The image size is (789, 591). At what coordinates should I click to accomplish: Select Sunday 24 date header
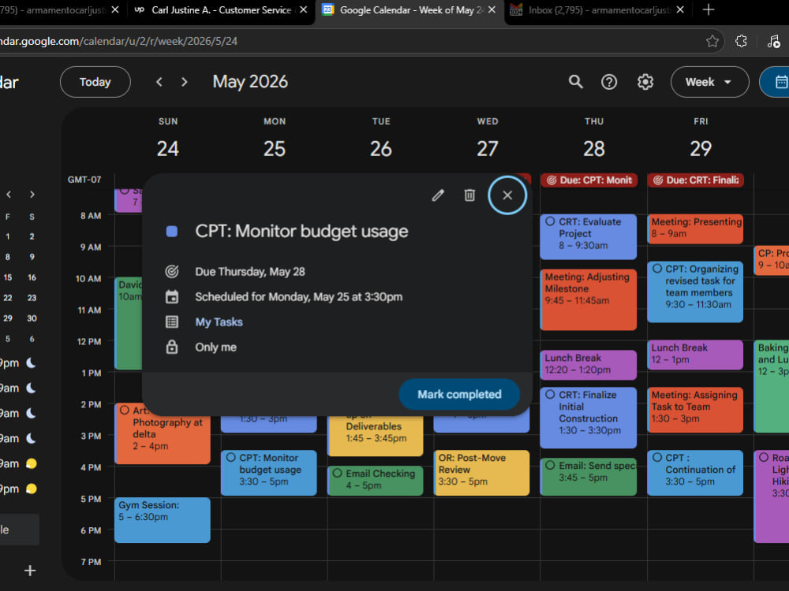pos(167,148)
